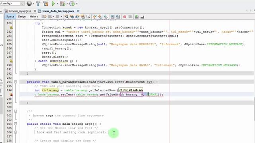Click the highlighted "tb_barang" variable on line 296
Viewport: 255px width, 143px height.
click(50, 90)
